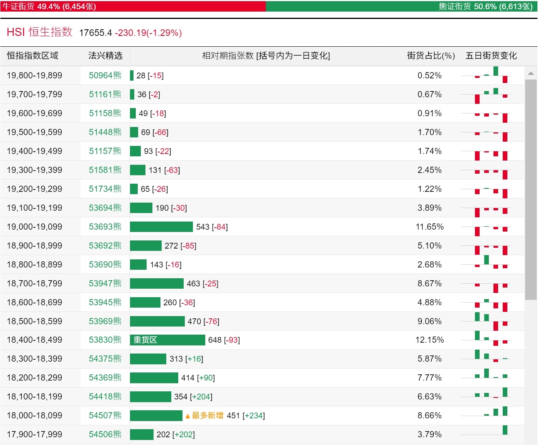Open warrant link 50964熊
The height and width of the screenshot is (445, 539).
(105, 76)
